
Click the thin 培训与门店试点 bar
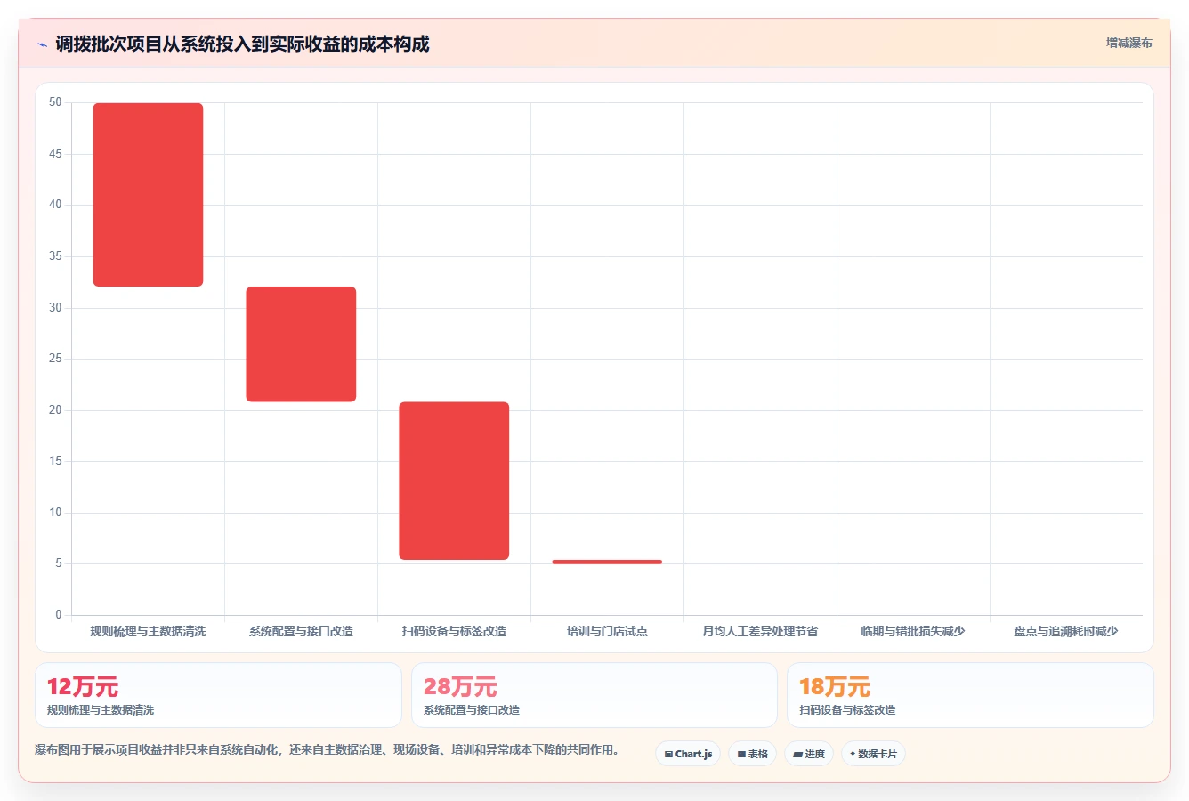tap(607, 562)
